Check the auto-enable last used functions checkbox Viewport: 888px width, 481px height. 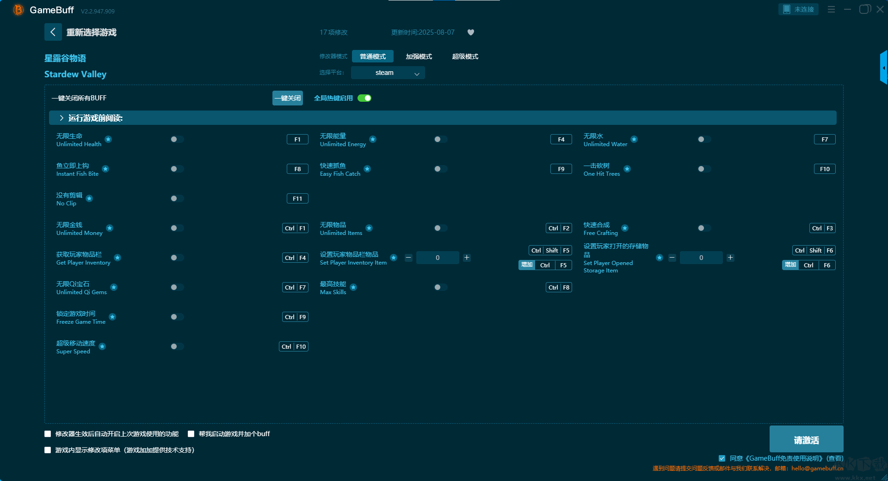point(48,434)
